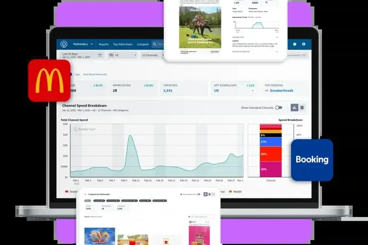Open the first dark filter pill dropdown
The width and height of the screenshot is (368, 245).
[x=99, y=201]
